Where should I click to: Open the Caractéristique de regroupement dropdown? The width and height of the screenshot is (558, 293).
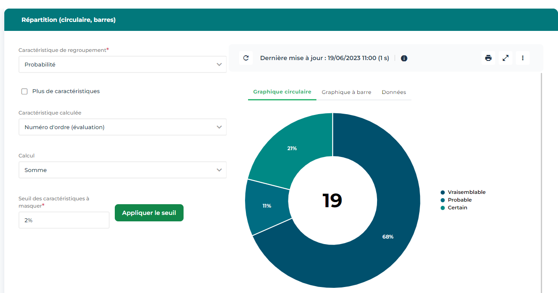(123, 65)
